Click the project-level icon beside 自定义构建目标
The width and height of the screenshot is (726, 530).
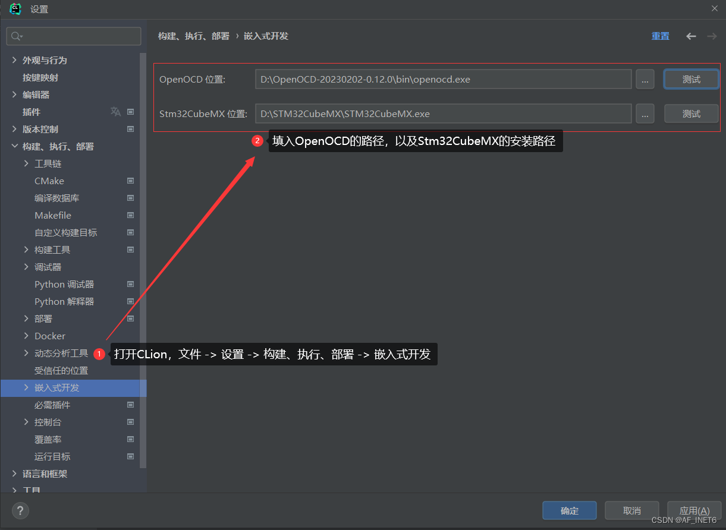click(x=131, y=232)
